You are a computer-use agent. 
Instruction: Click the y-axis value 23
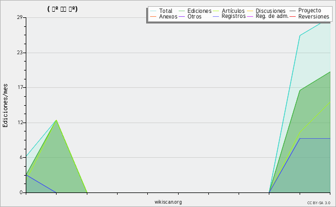click(x=20, y=53)
